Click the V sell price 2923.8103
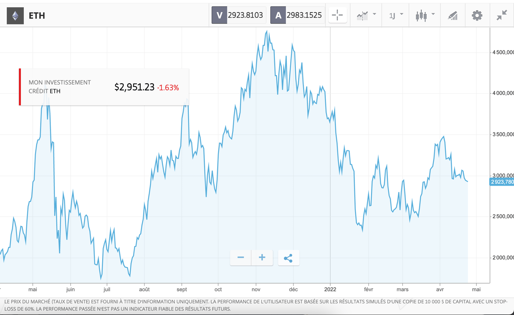514x315 pixels. [239, 15]
